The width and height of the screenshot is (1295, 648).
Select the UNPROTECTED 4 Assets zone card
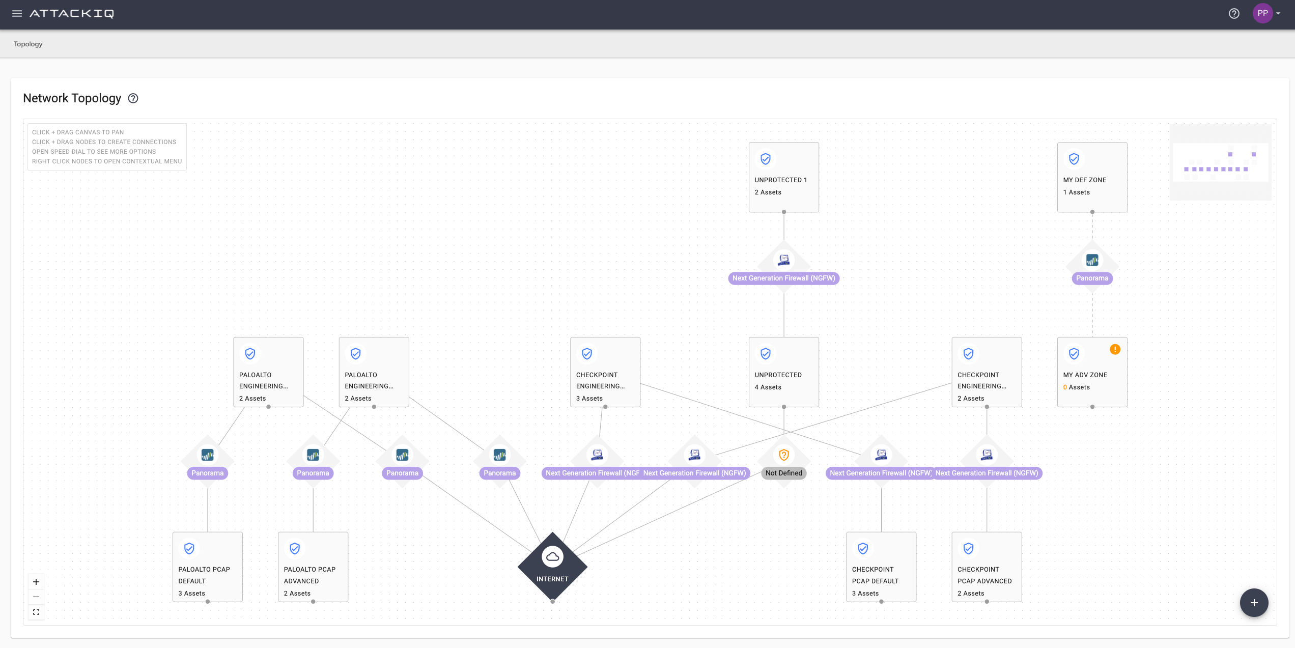click(x=783, y=372)
